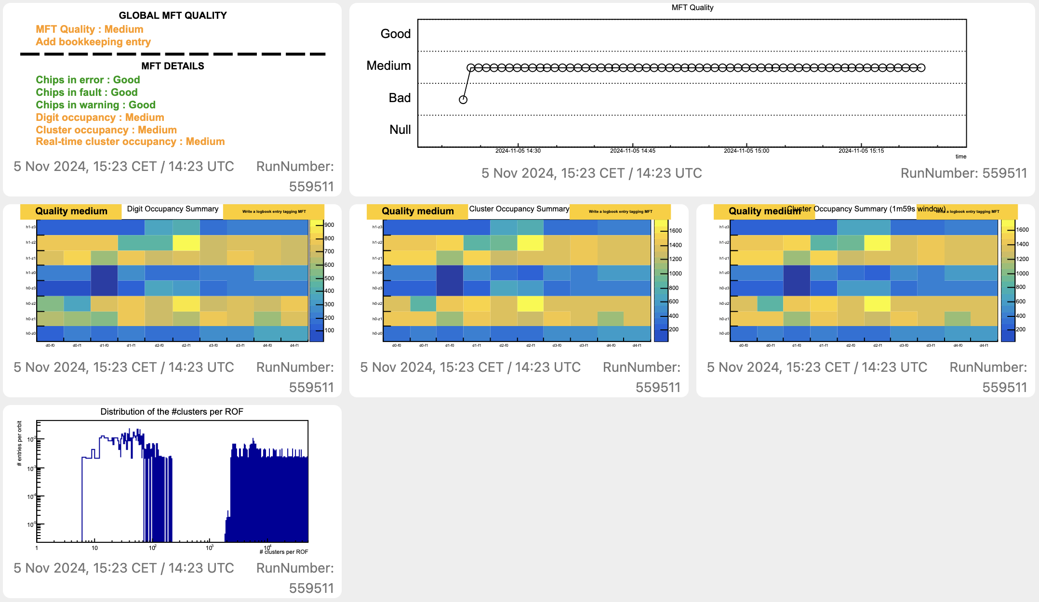The height and width of the screenshot is (602, 1039).
Task: Click the 'Medium' label on MFT Quality axis
Action: (x=388, y=65)
